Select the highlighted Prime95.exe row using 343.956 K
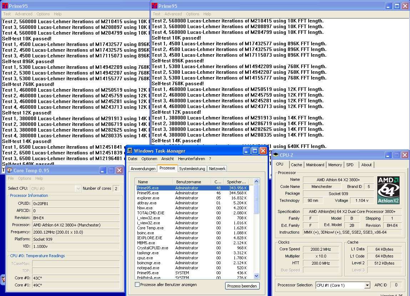The height and width of the screenshot is (296, 410). click(x=192, y=188)
